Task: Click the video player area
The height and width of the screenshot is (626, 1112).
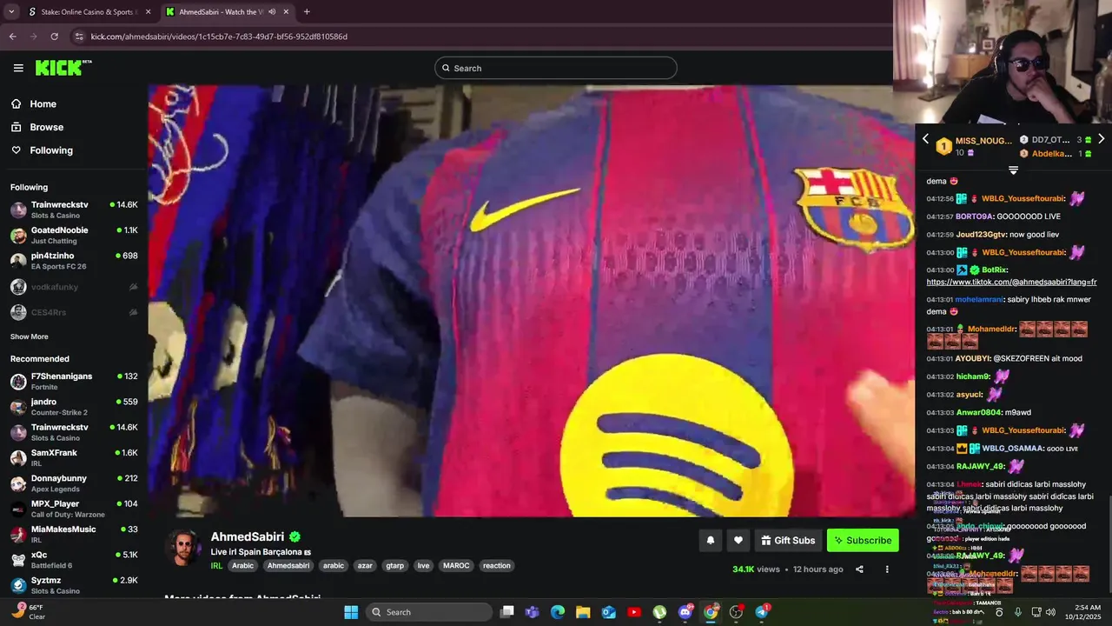Action: point(531,301)
